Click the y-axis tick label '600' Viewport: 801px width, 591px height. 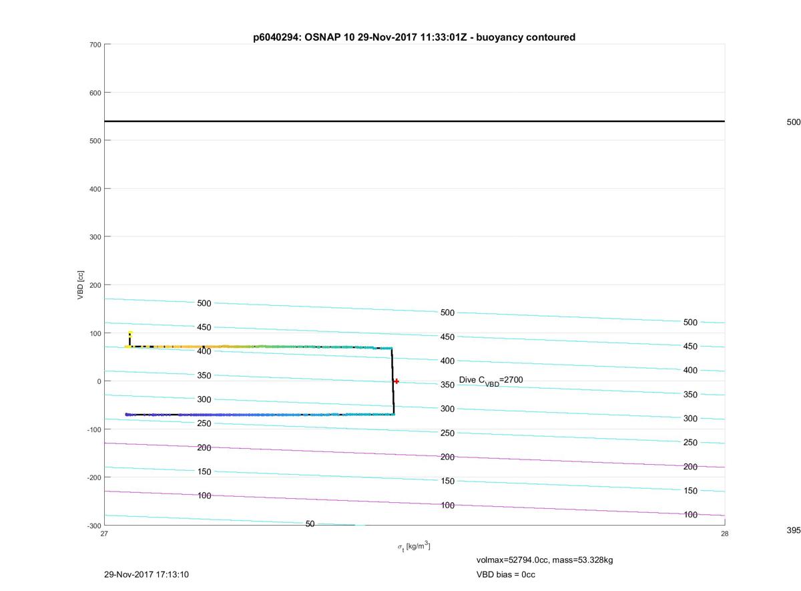(94, 93)
